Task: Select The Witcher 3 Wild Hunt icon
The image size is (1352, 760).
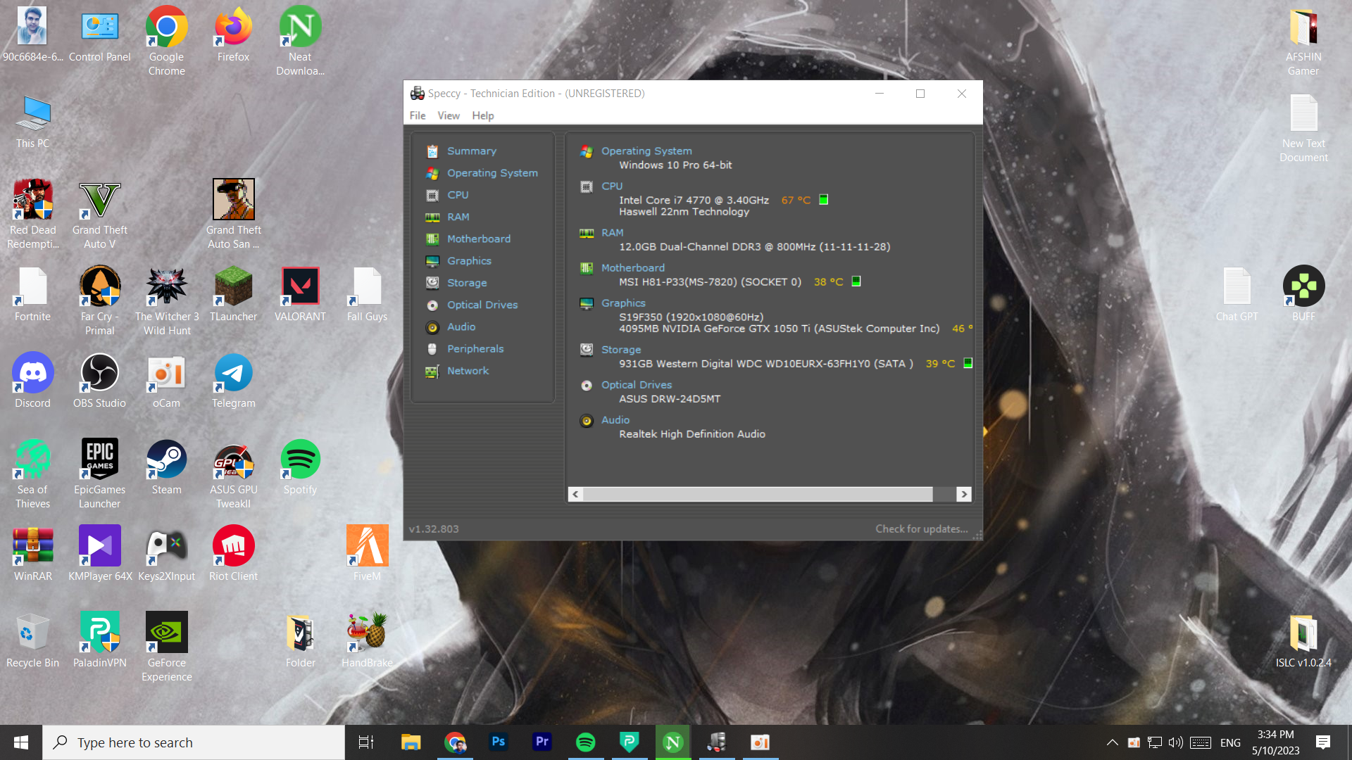Action: 166,300
